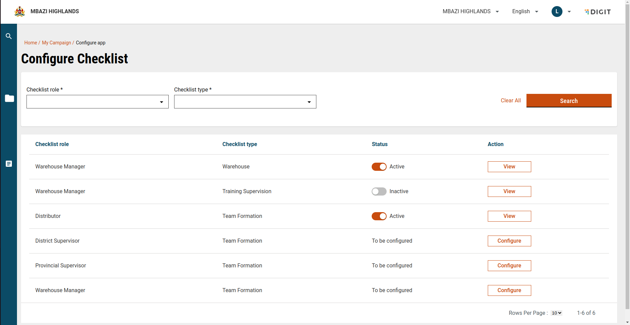Open the English language selector

point(525,12)
